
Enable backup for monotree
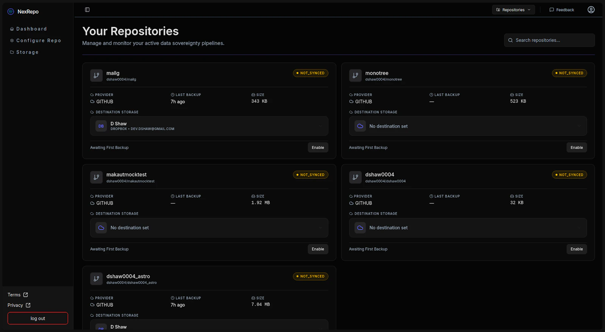(577, 147)
